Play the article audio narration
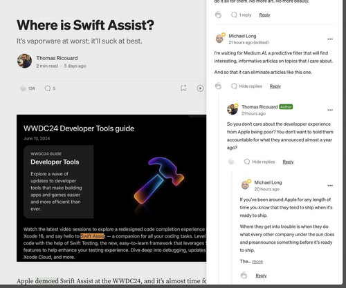 (200, 88)
